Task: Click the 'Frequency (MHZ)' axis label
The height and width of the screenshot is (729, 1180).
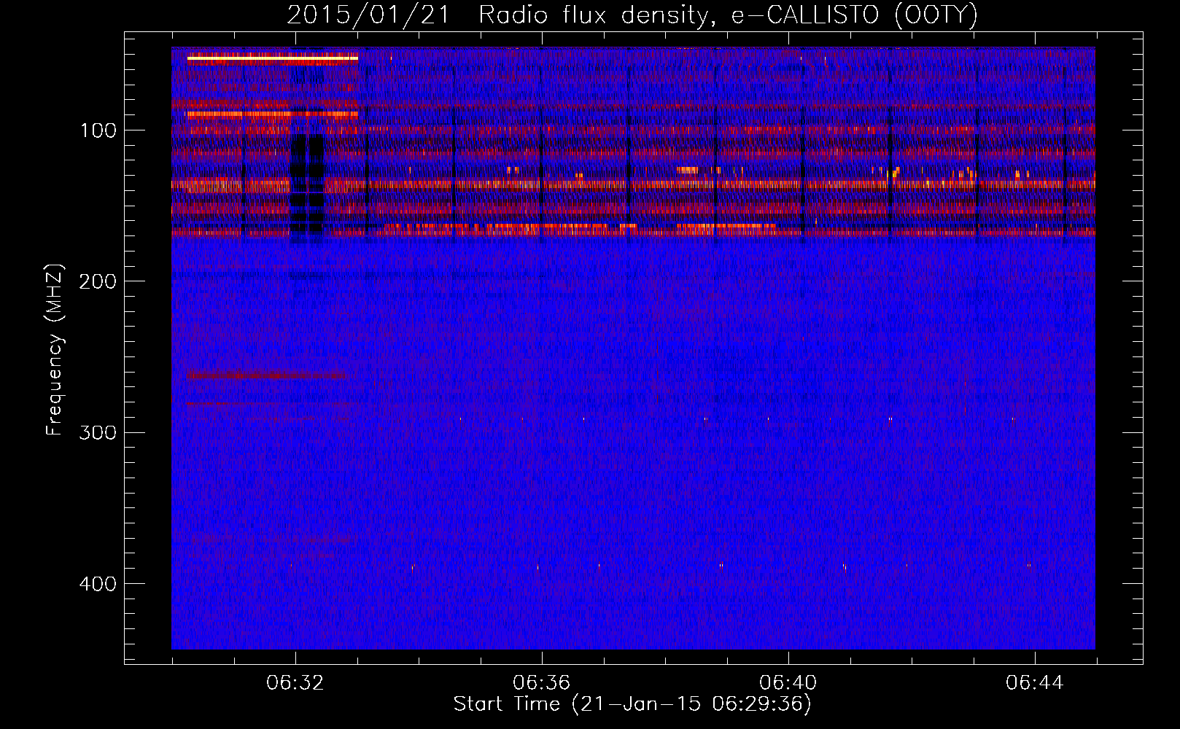Action: pos(55,350)
